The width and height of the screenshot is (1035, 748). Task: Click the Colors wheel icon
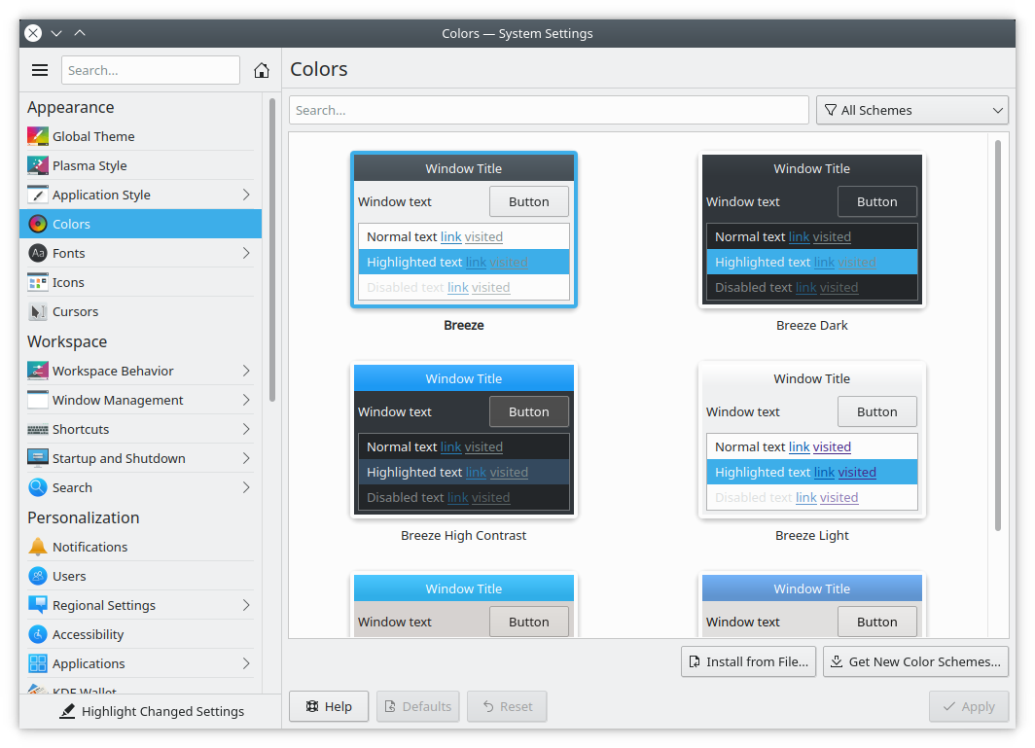[x=38, y=224]
